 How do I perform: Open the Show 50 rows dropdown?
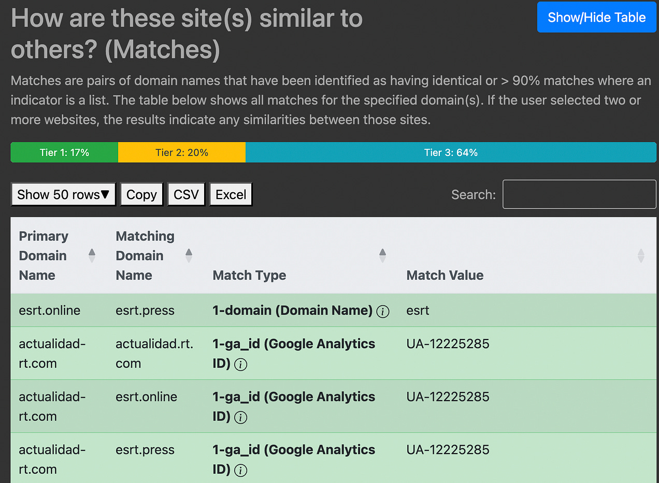(x=63, y=194)
